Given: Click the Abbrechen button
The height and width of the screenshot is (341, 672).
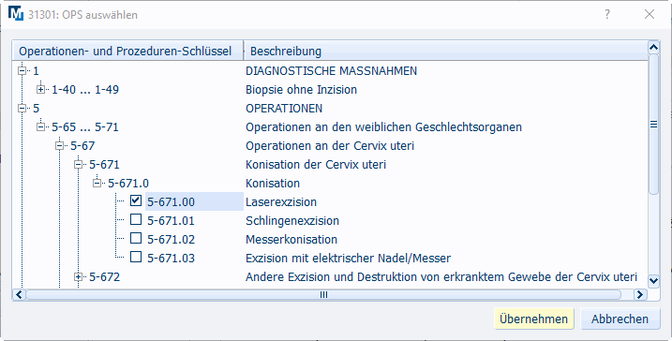Looking at the screenshot, I should (620, 319).
